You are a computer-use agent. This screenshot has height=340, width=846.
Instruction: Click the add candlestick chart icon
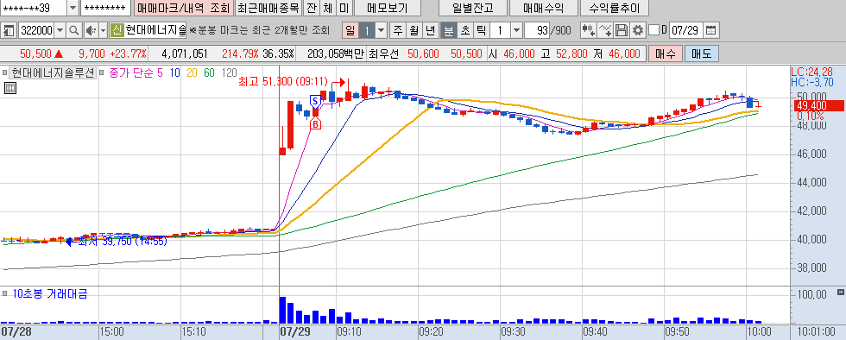click(x=589, y=30)
